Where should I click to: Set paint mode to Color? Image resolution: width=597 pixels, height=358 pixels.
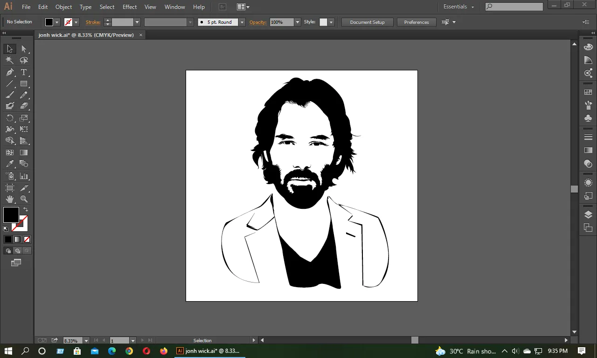(x=8, y=239)
